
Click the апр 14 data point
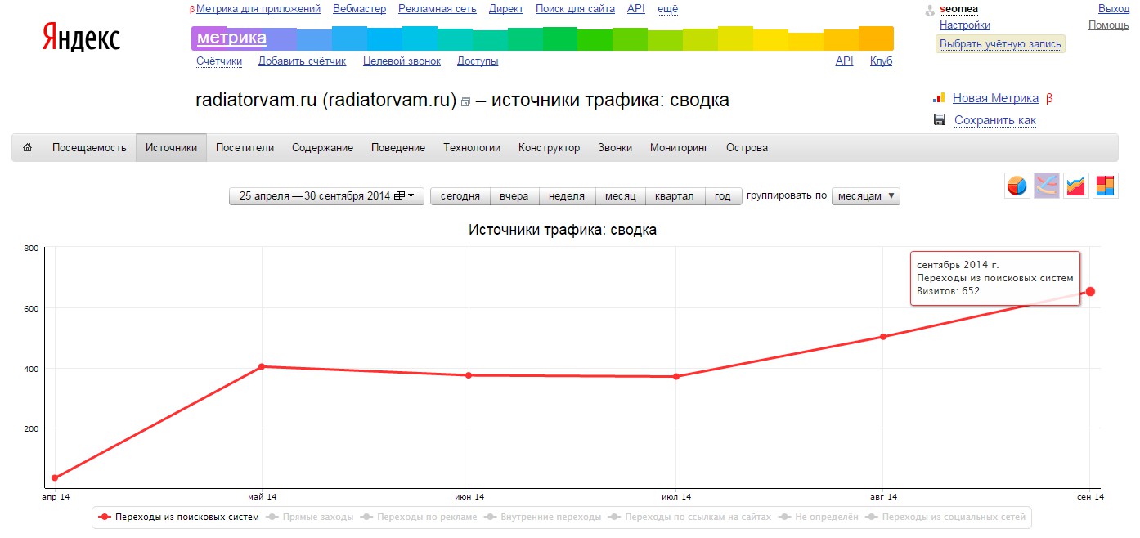[55, 478]
